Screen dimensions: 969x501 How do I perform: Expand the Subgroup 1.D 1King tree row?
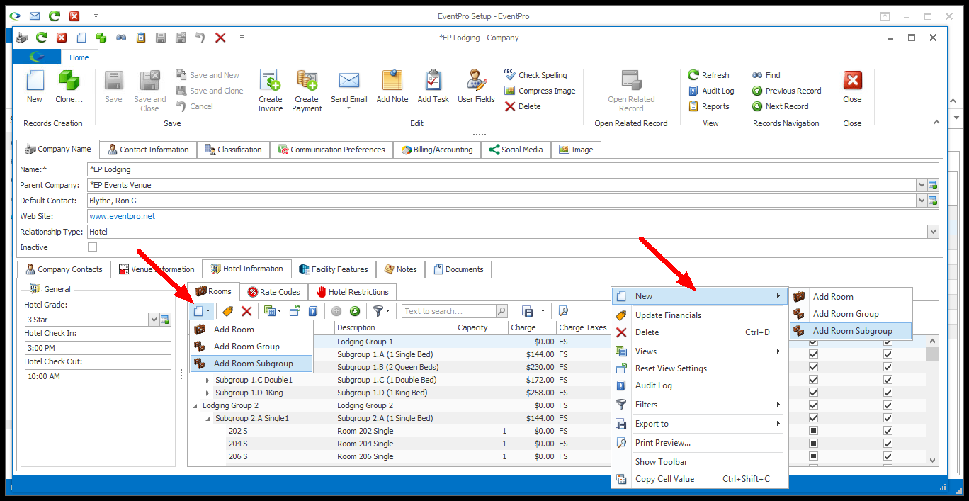tap(208, 393)
